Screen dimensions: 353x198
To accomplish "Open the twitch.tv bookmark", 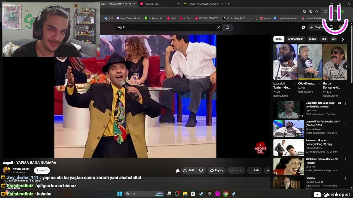I will (129, 18).
